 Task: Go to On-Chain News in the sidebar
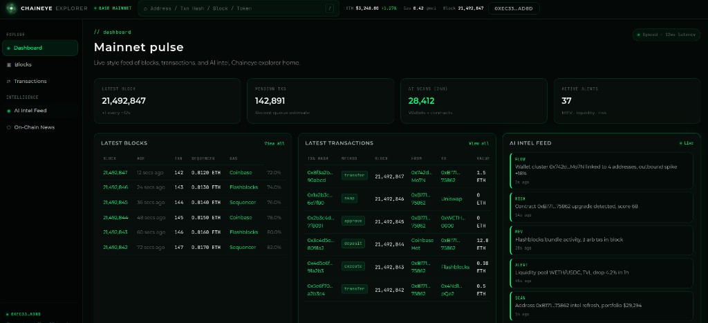pyautogui.click(x=40, y=127)
